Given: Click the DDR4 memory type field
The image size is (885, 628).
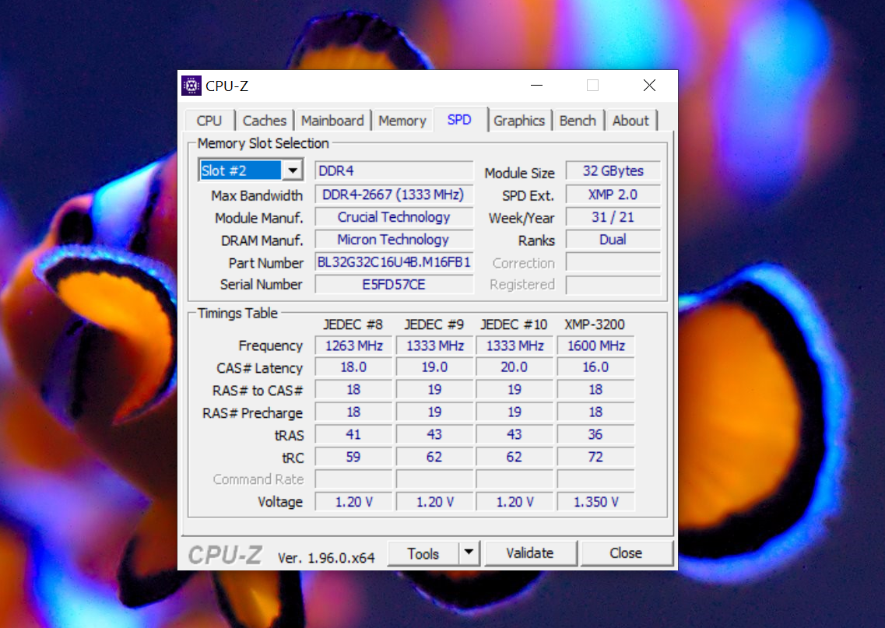Looking at the screenshot, I should point(394,171).
